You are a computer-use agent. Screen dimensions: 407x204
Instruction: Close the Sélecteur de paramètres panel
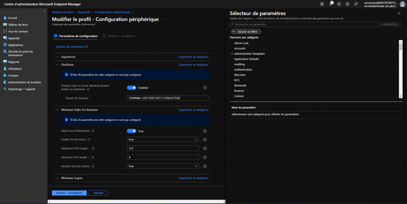pos(399,14)
